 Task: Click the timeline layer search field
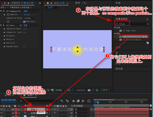38,101
